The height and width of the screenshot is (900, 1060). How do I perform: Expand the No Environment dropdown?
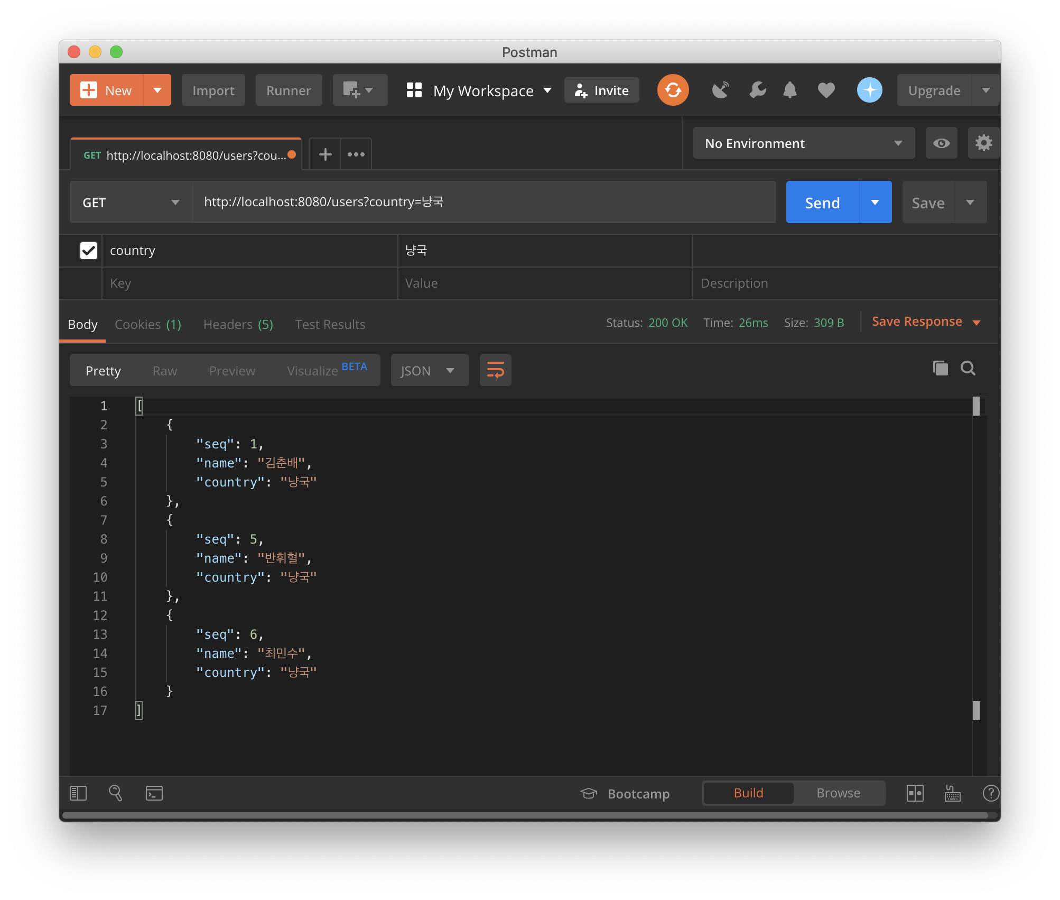[803, 143]
